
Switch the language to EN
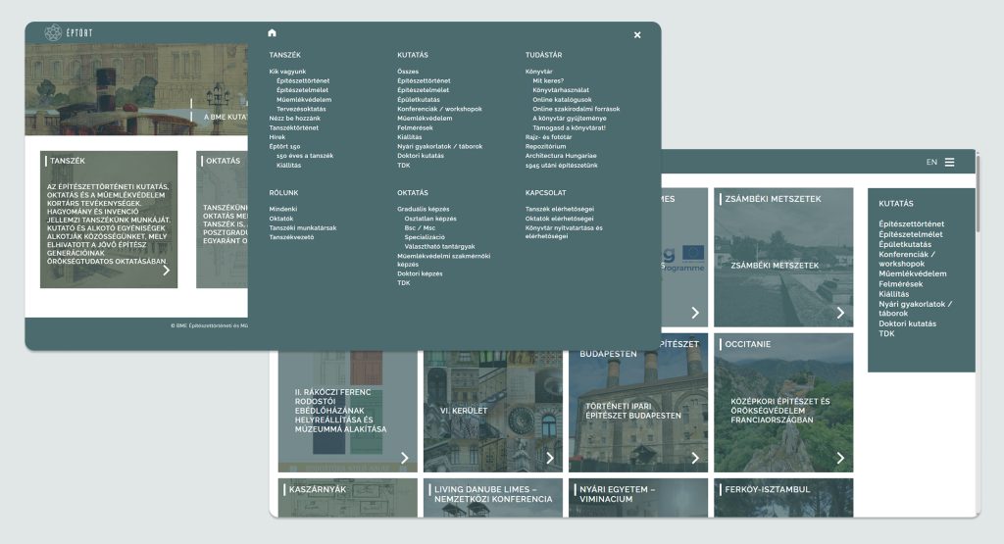coord(931,163)
